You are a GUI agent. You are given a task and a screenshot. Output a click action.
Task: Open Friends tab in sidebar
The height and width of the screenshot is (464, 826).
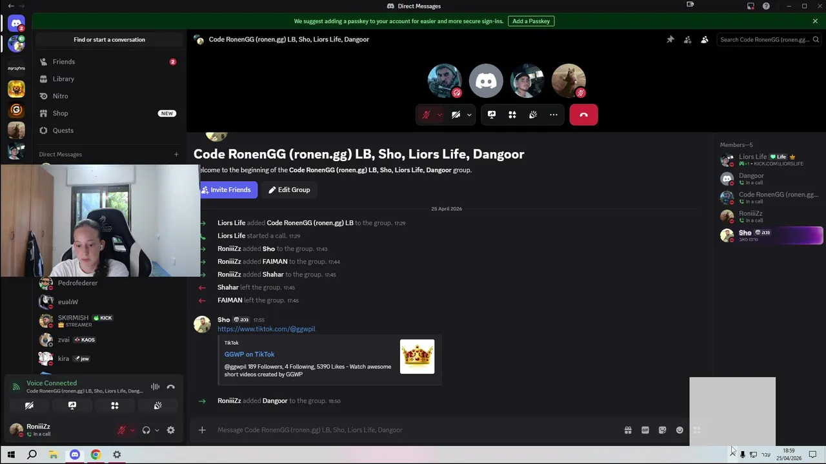coord(108,62)
